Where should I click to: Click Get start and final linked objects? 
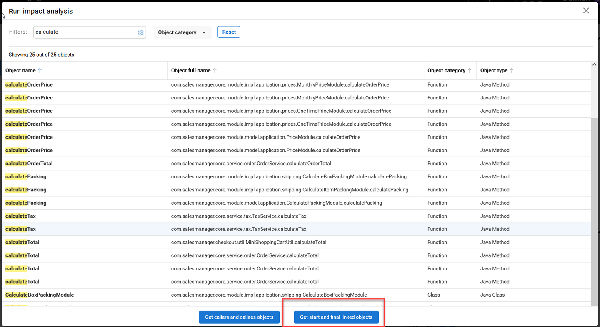tap(336, 317)
